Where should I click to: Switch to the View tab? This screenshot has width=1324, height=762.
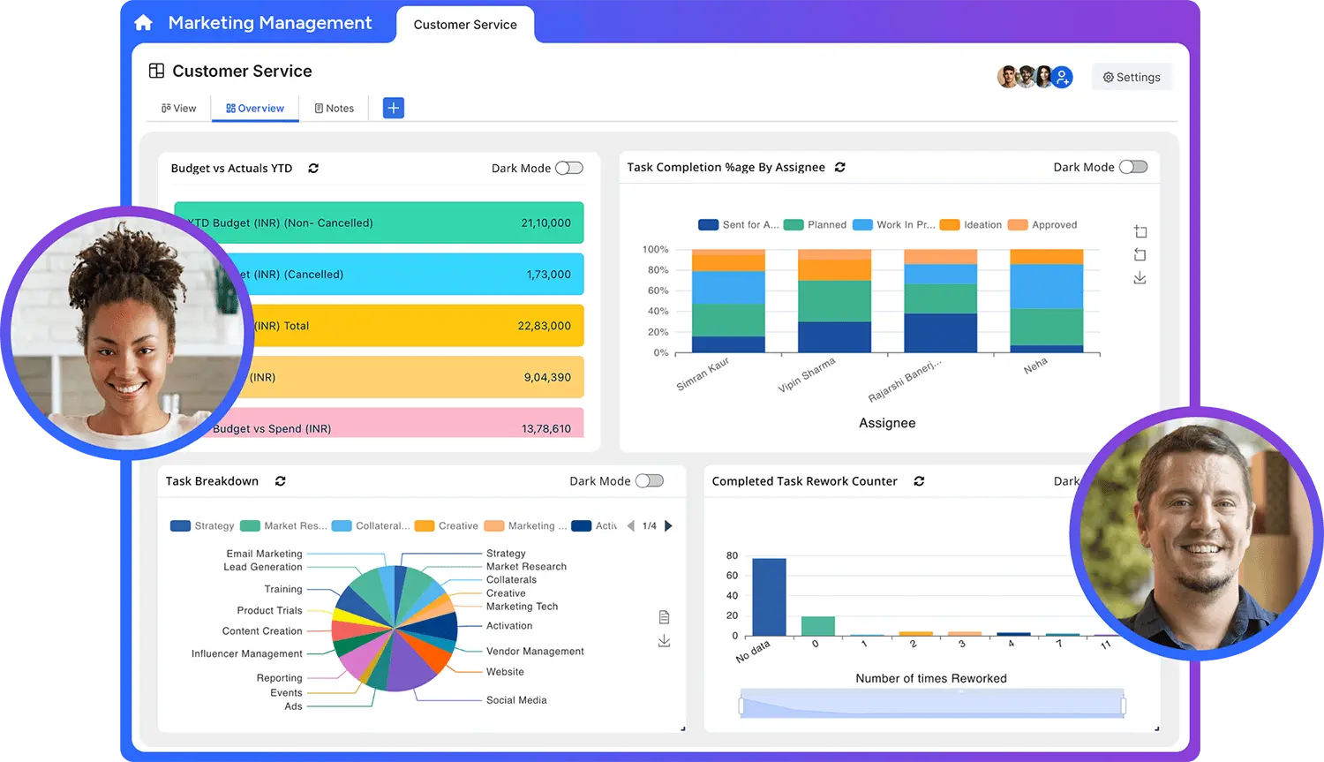click(179, 109)
